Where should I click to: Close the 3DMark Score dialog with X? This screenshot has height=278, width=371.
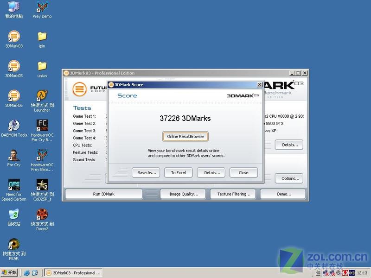[x=260, y=85]
